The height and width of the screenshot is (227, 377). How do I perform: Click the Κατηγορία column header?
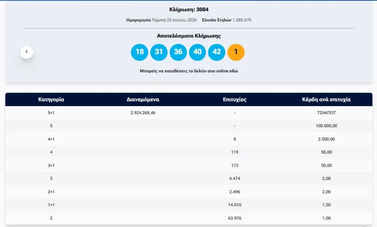tap(51, 99)
